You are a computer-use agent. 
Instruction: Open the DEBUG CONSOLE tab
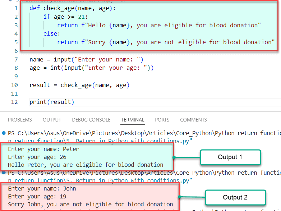coord(91,120)
